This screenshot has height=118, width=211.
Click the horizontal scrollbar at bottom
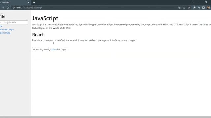[105, 117]
